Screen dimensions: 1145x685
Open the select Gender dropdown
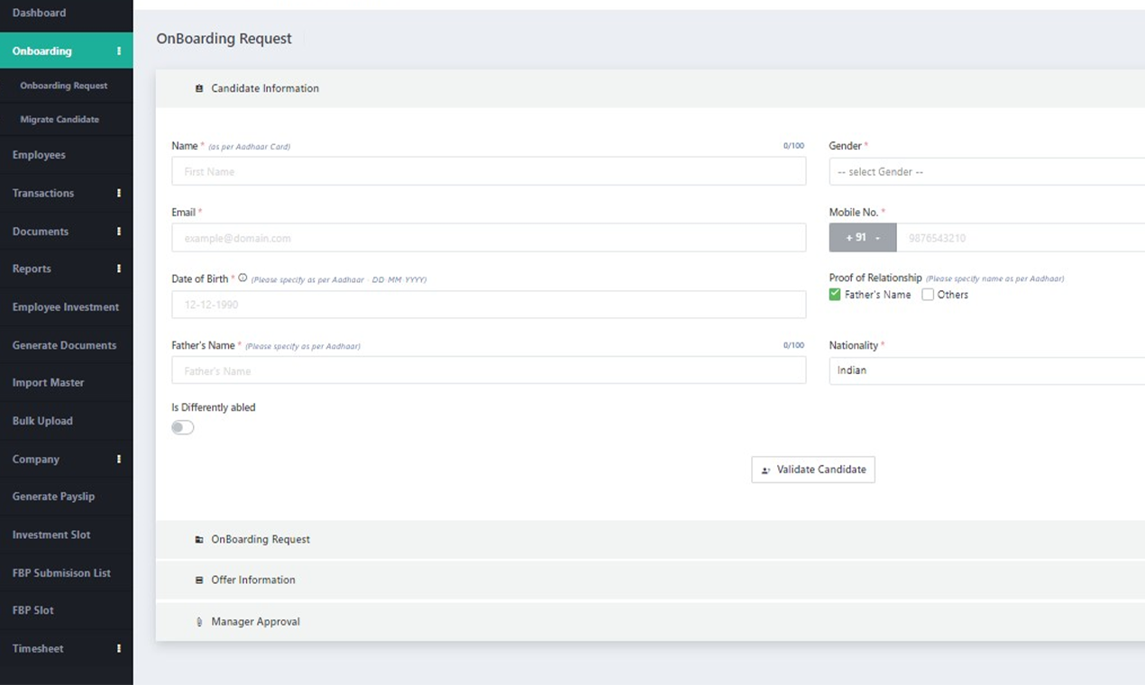(x=987, y=171)
